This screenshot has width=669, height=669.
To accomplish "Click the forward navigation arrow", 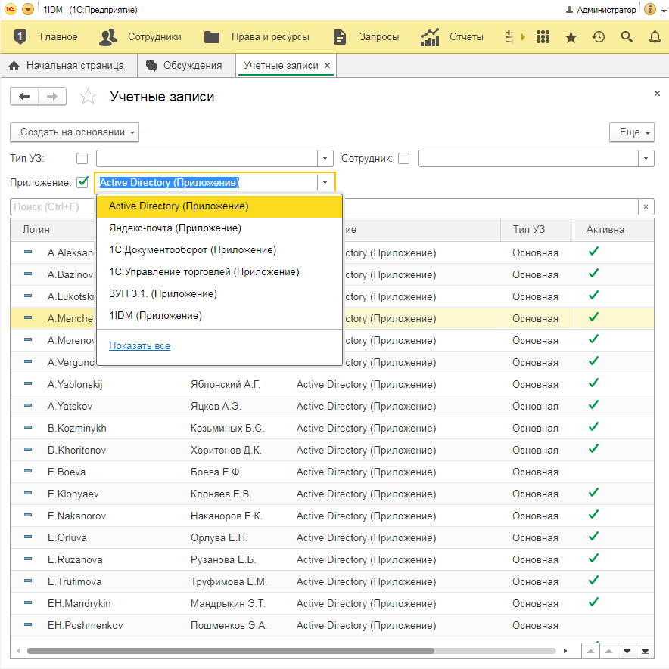I will coord(52,96).
